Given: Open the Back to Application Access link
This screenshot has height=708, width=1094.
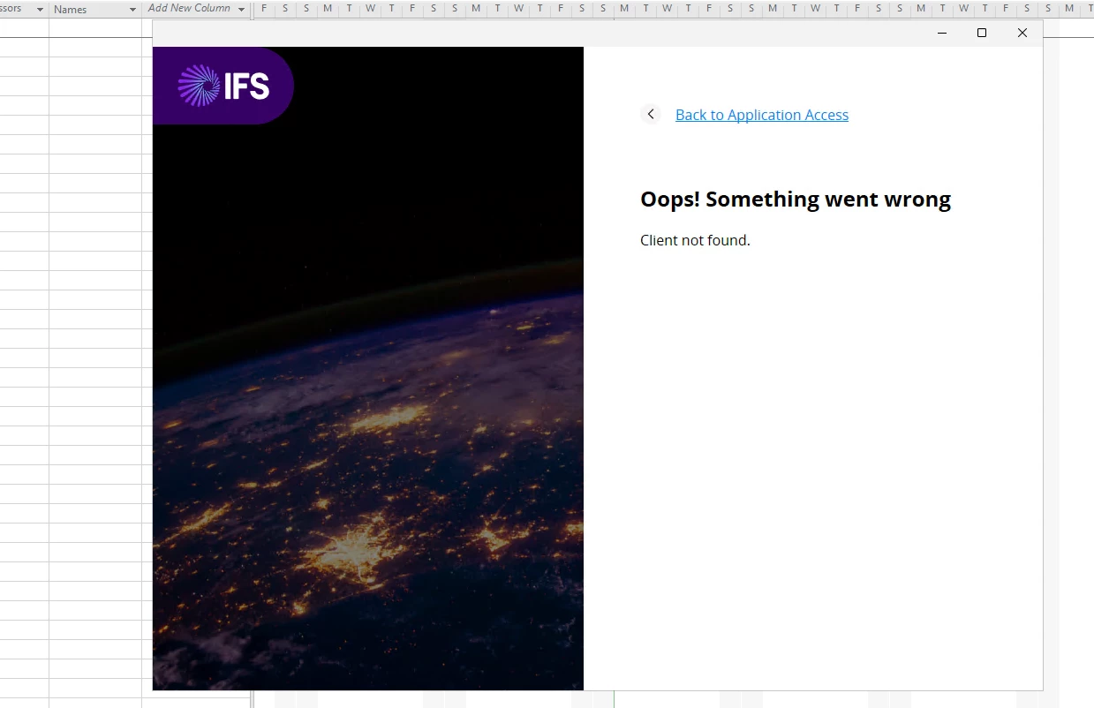Looking at the screenshot, I should 761,115.
